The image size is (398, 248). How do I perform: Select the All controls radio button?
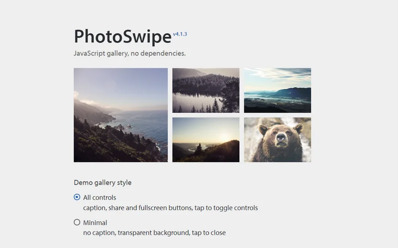pyautogui.click(x=77, y=197)
